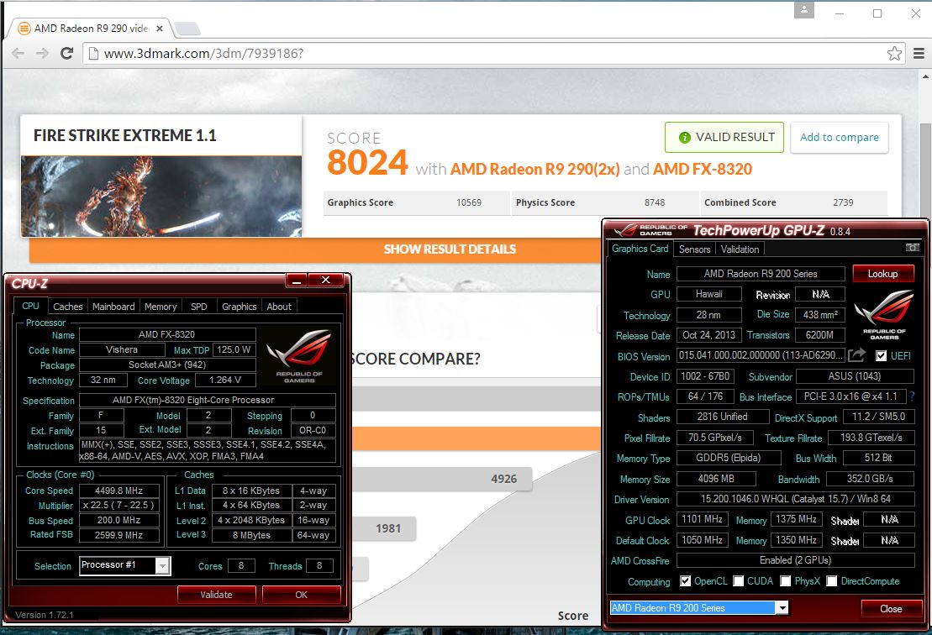Image resolution: width=932 pixels, height=635 pixels.
Task: Toggle the CUDA checkbox
Action: point(738,581)
